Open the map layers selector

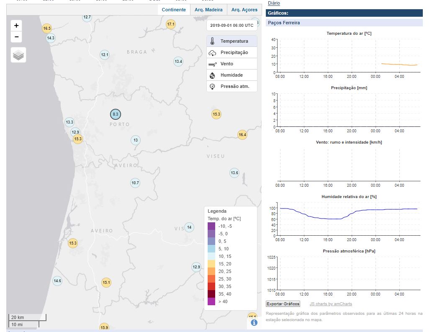pyautogui.click(x=18, y=55)
